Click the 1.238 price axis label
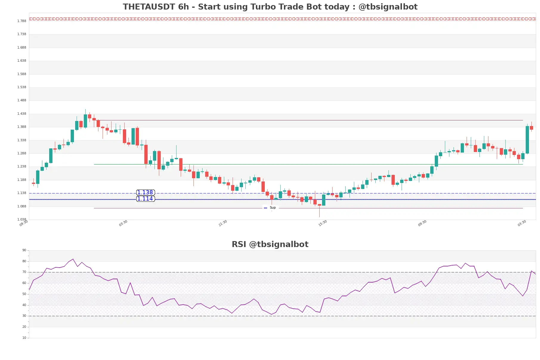The height and width of the screenshot is (360, 540). pos(22,167)
